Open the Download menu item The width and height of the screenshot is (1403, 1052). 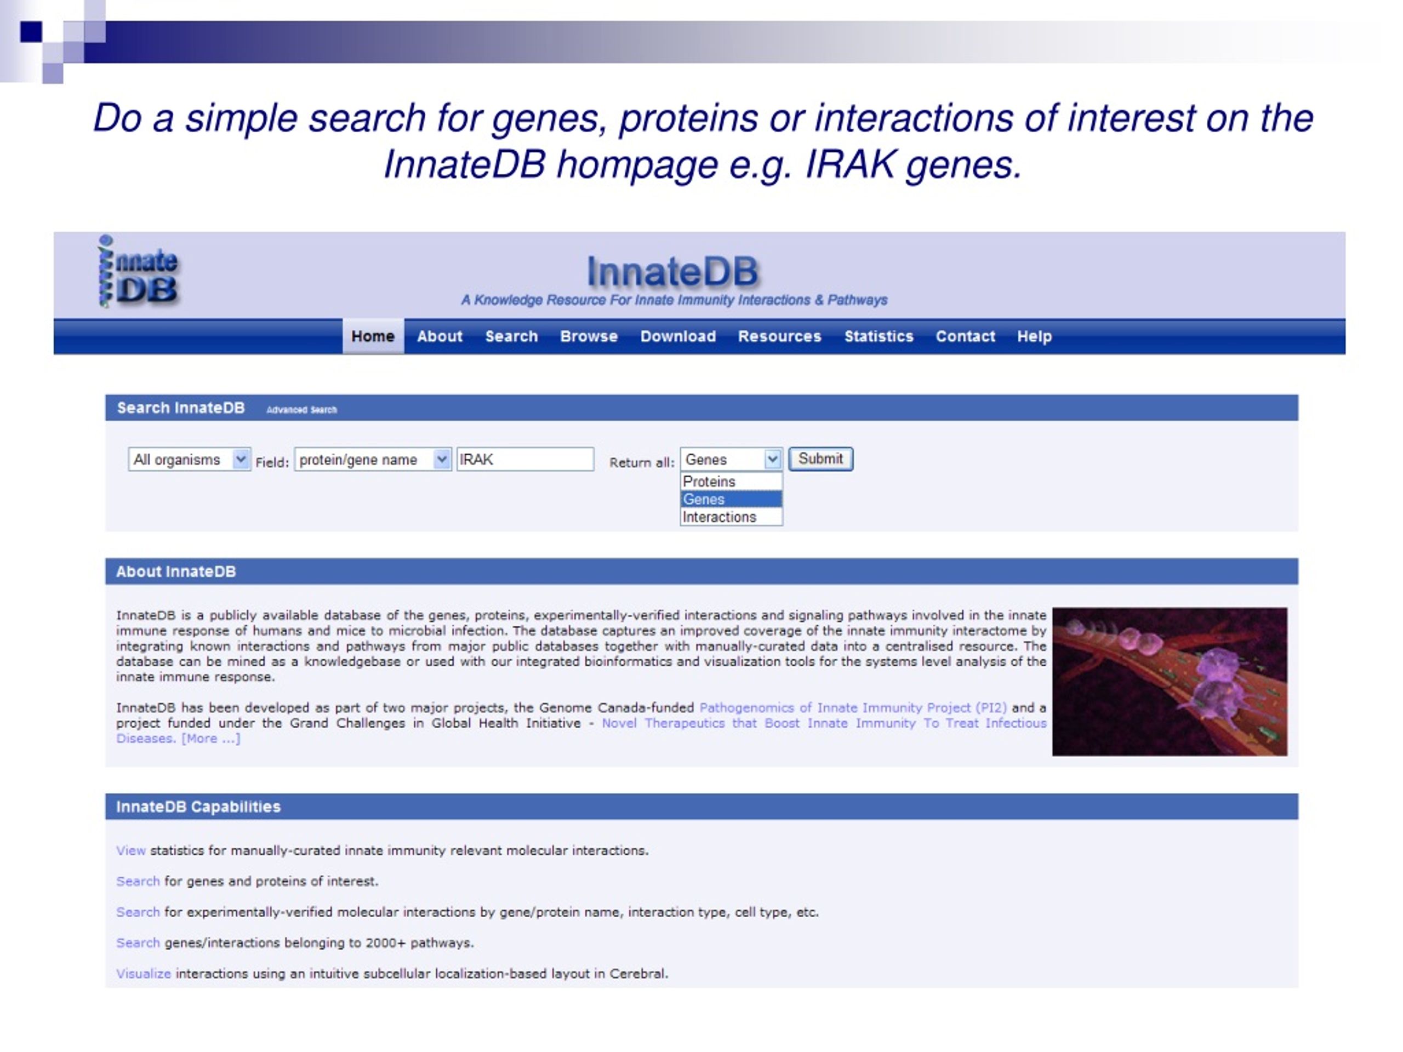pyautogui.click(x=678, y=336)
